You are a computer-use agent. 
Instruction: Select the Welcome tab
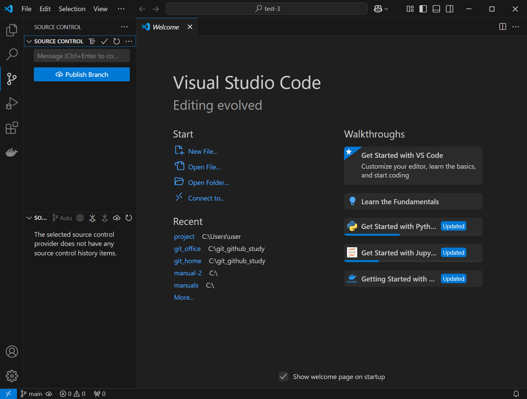tap(165, 27)
